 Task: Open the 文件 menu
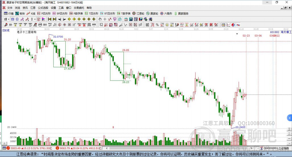pos(10,8)
